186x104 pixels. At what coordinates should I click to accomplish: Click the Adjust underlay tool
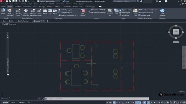(x=55, y=12)
